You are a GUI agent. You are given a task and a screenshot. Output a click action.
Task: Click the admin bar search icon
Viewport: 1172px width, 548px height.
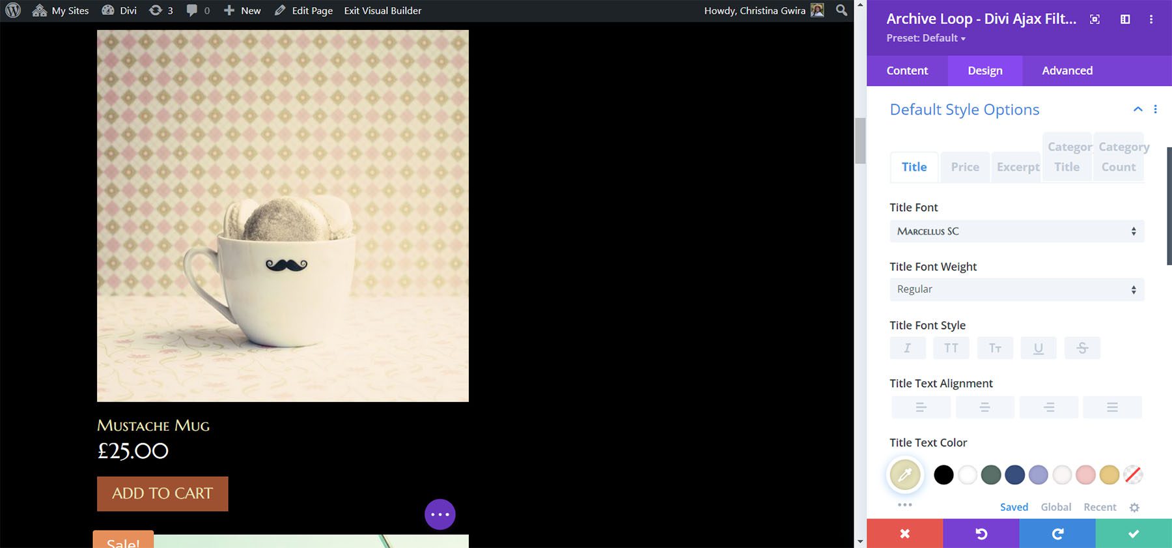(841, 10)
